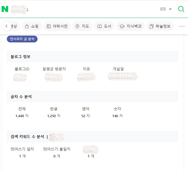This screenshot has width=188, height=171.
Task: Click the 이웃 label
Action: (x=86, y=69)
